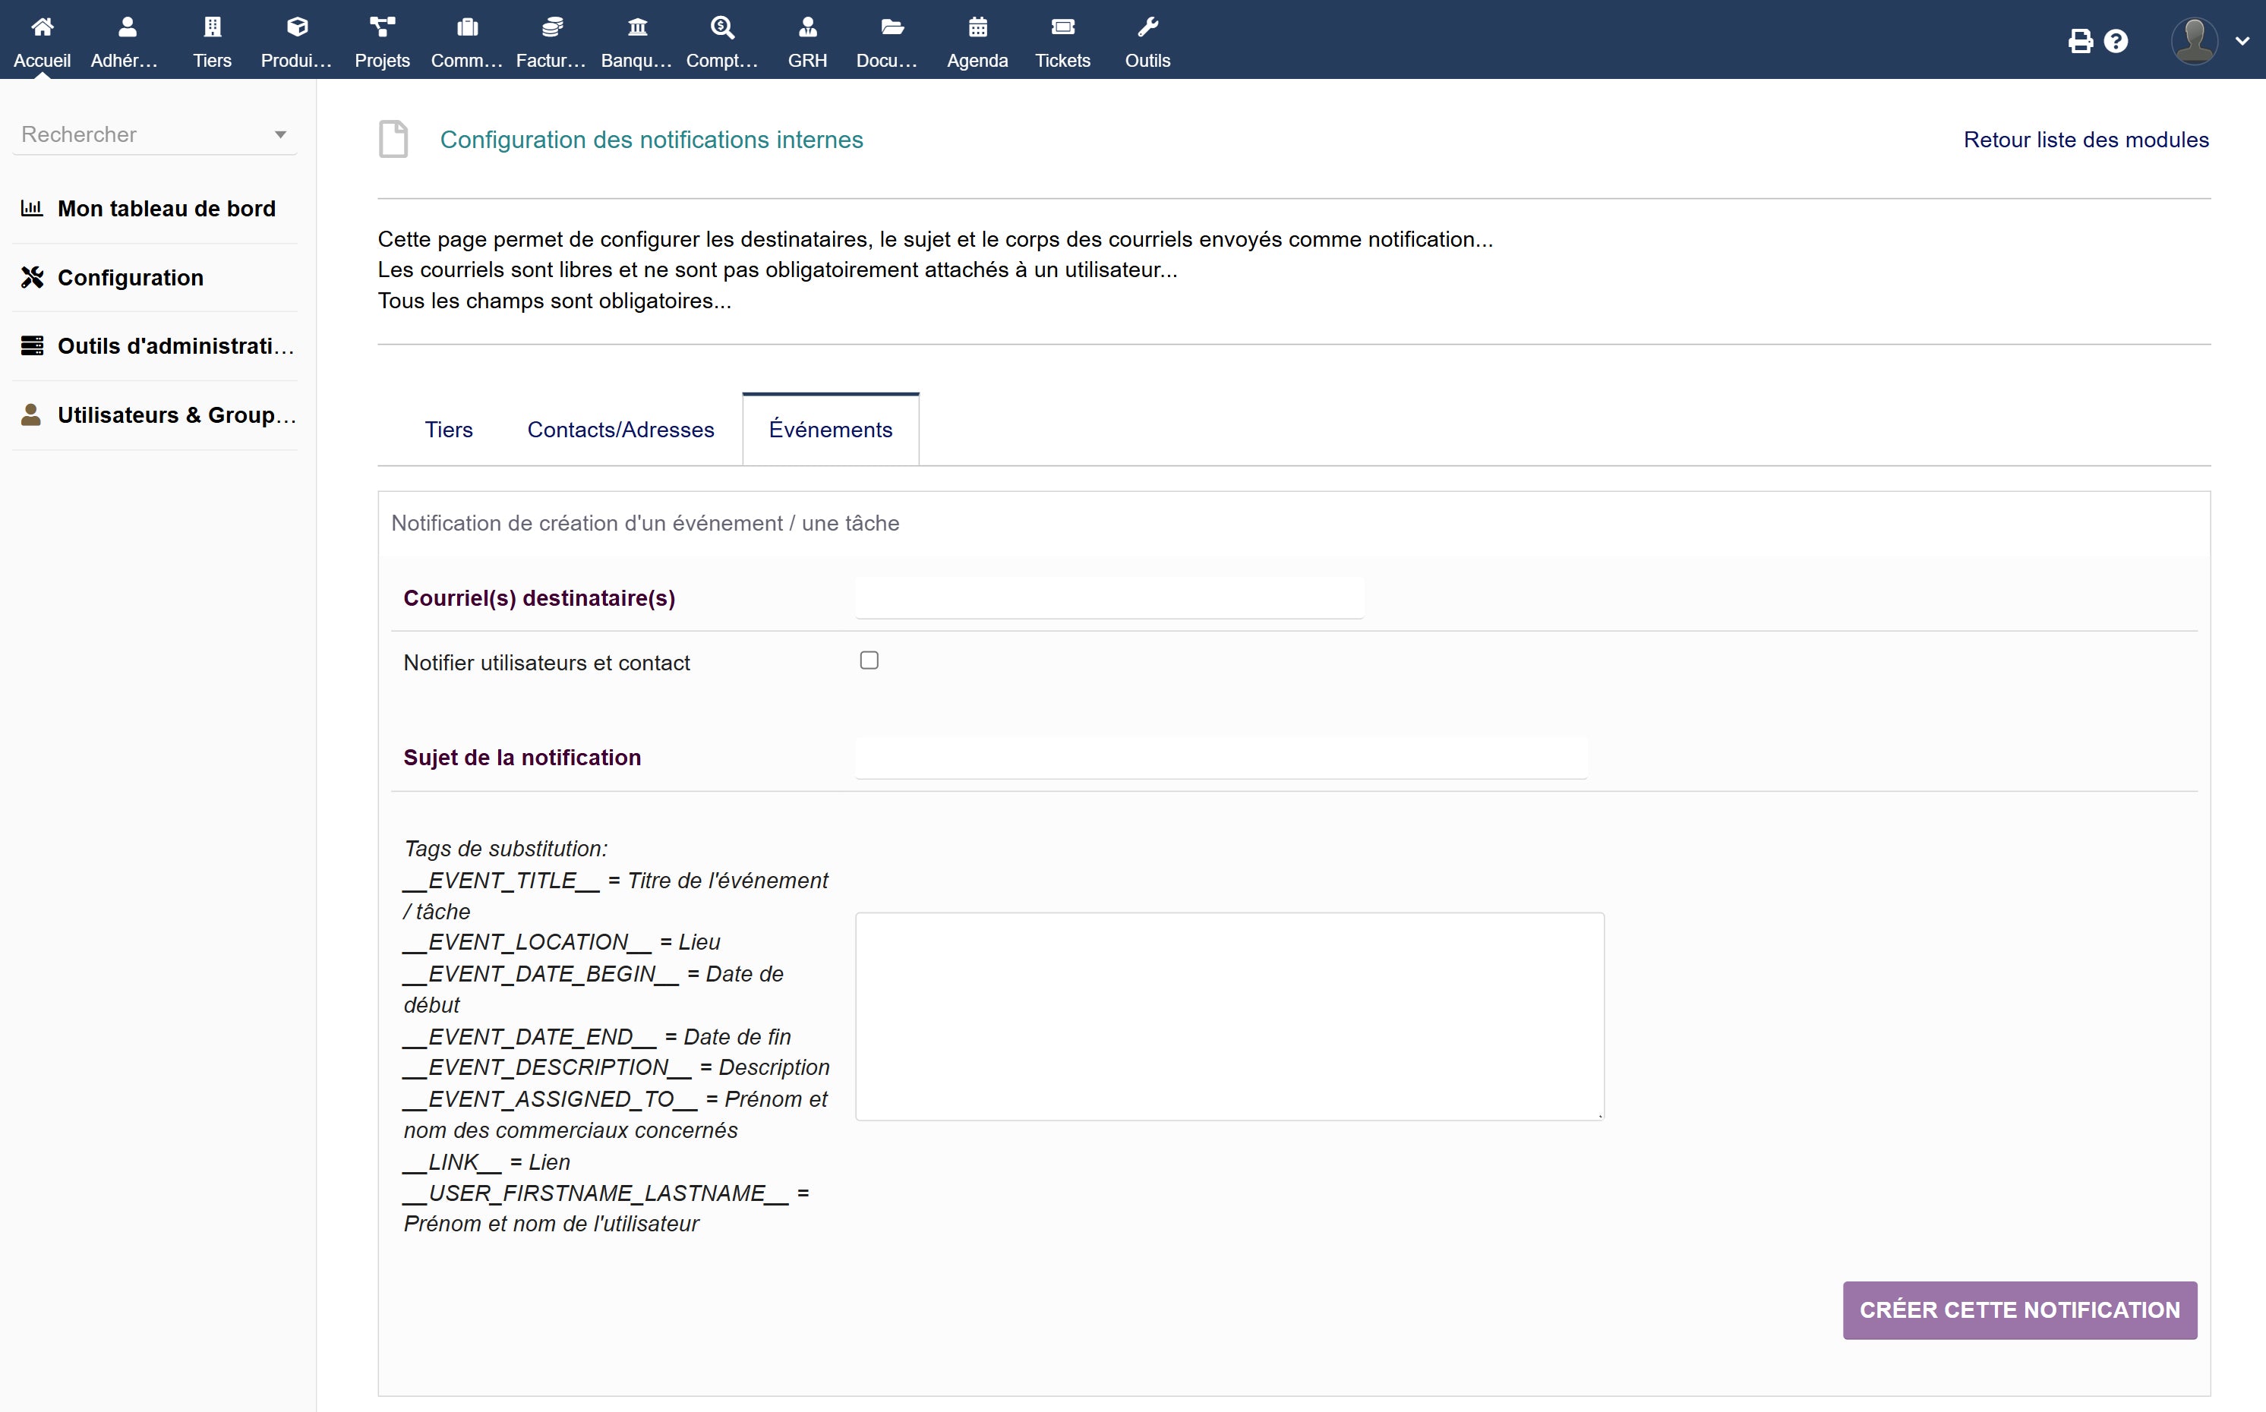Click Créer cette notification button
The image size is (2266, 1412).
[2018, 1310]
